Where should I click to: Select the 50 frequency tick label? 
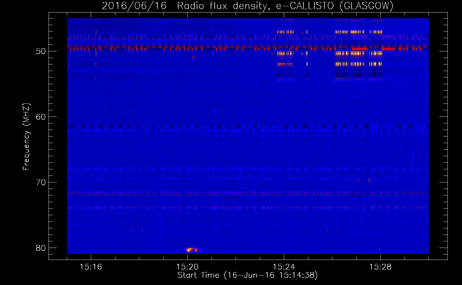[x=41, y=51]
